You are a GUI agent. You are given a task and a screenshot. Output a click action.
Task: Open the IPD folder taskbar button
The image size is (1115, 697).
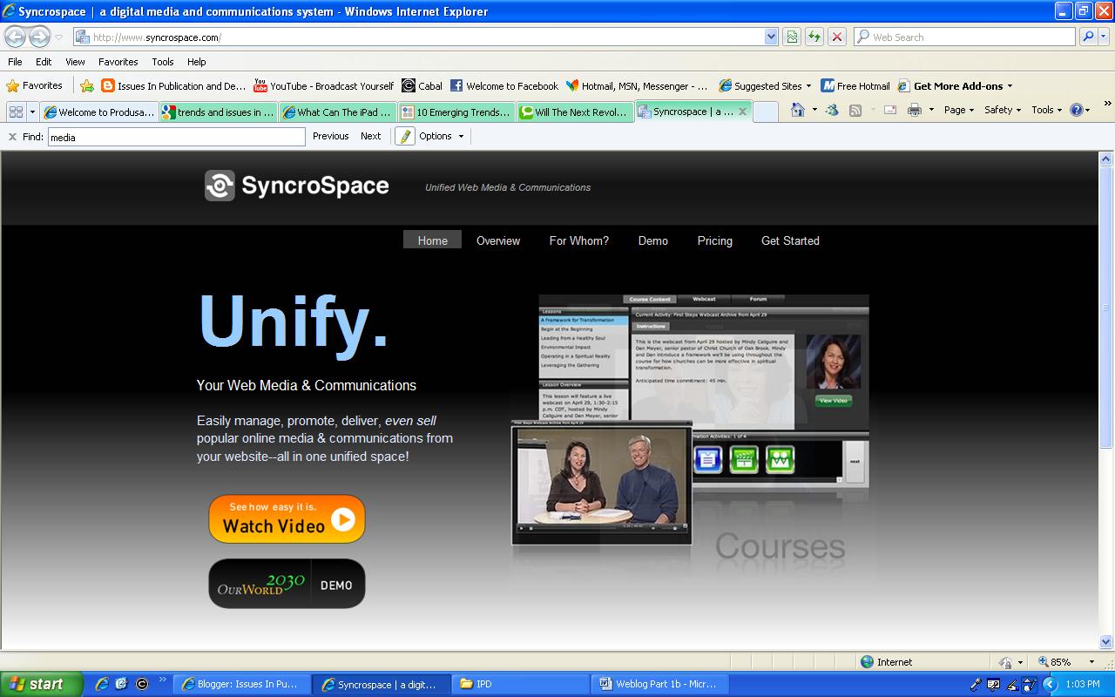tap(522, 684)
